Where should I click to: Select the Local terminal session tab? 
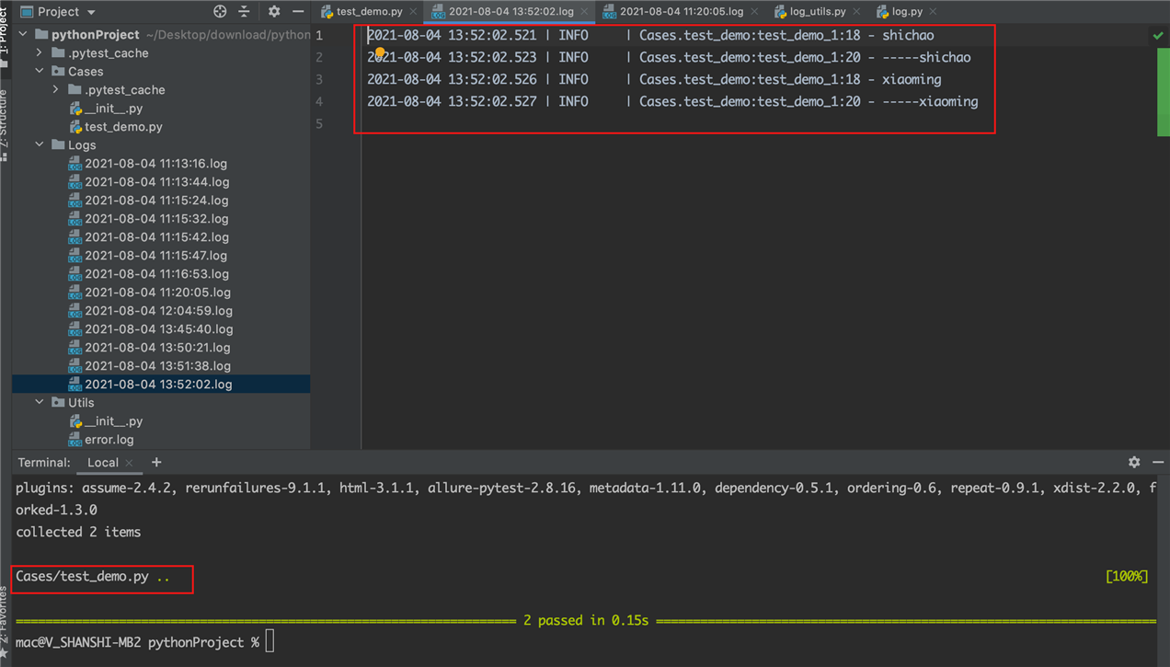[x=103, y=463]
